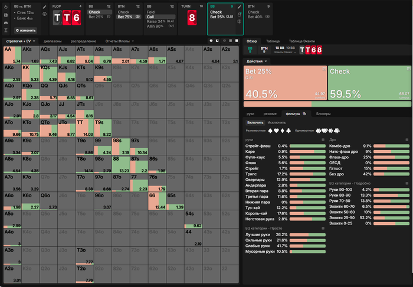Select the green Check action card
413x287 pixels.
(369, 83)
